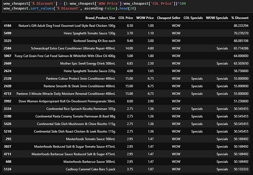Click the first code line defining '% Discount'
Image resolution: width=253 pixels, height=175 pixels.
click(x=95, y=3)
